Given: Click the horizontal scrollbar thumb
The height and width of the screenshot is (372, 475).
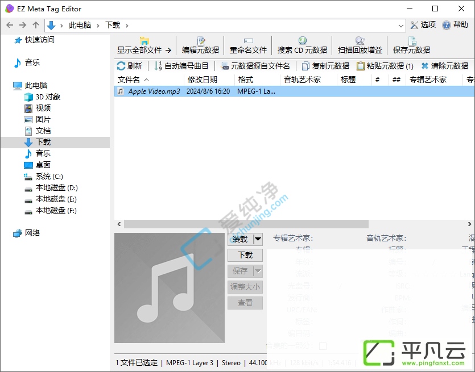Looking at the screenshot, I should pyautogui.click(x=246, y=224).
